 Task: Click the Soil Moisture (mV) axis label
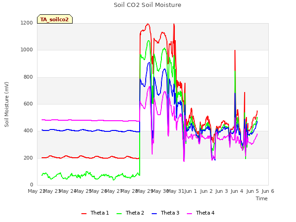6,105
